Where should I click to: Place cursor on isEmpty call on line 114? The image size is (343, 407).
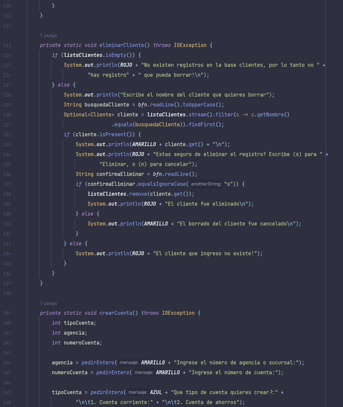click(116, 55)
